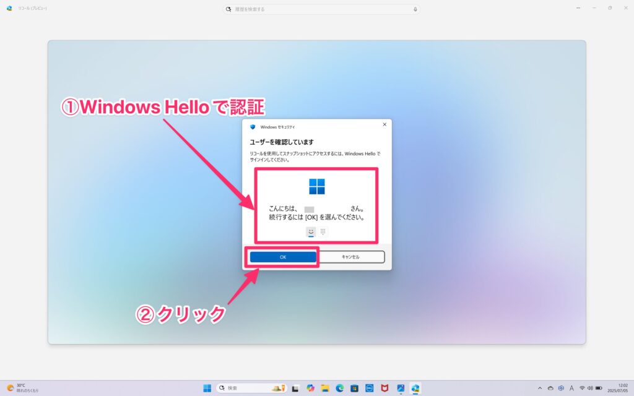Minimize the Recall window
634x396 pixels.
click(x=594, y=8)
